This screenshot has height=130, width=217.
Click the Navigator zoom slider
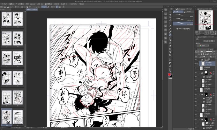click(x=201, y=32)
